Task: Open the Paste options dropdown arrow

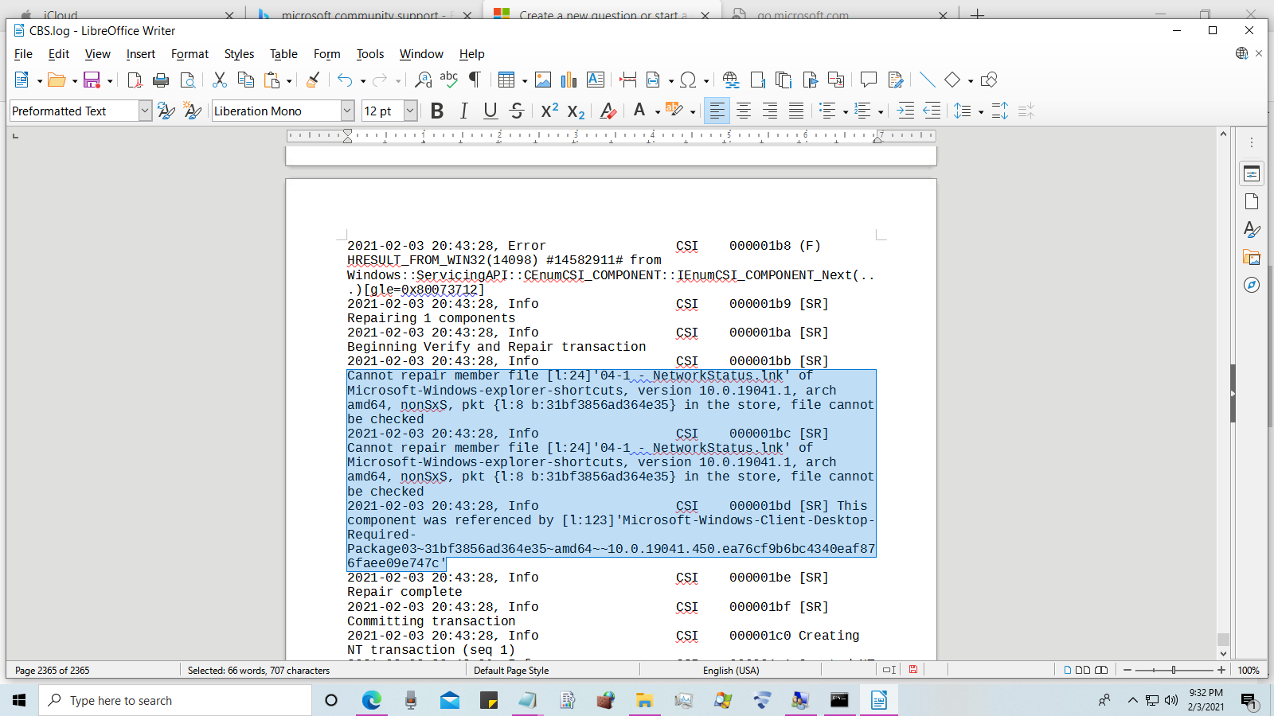Action: pyautogui.click(x=289, y=80)
